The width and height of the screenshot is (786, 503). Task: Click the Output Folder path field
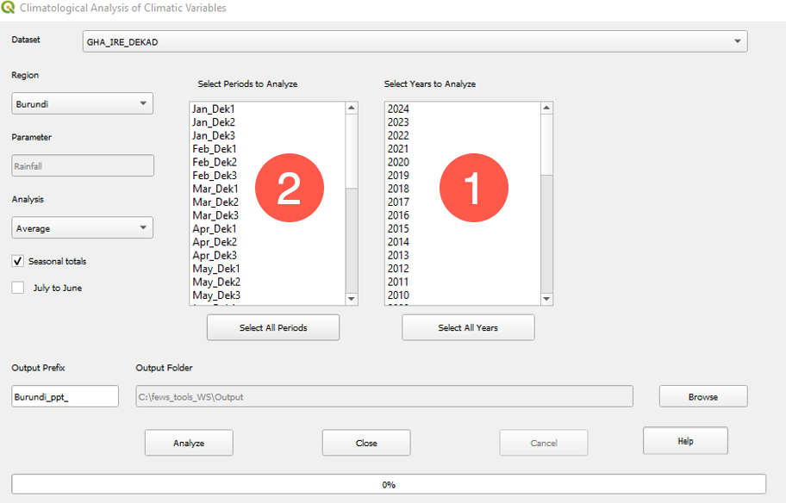pos(384,396)
